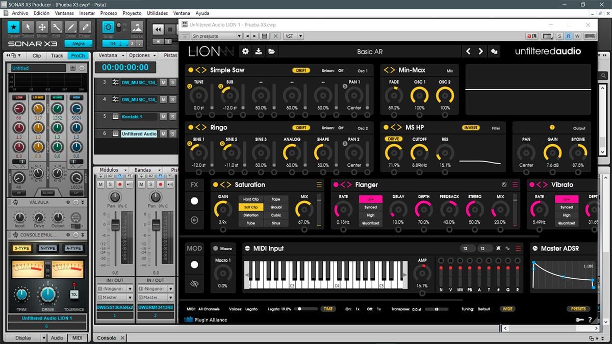
Task: Solo track 6 Unfiltered Audio
Action: pyautogui.click(x=172, y=134)
